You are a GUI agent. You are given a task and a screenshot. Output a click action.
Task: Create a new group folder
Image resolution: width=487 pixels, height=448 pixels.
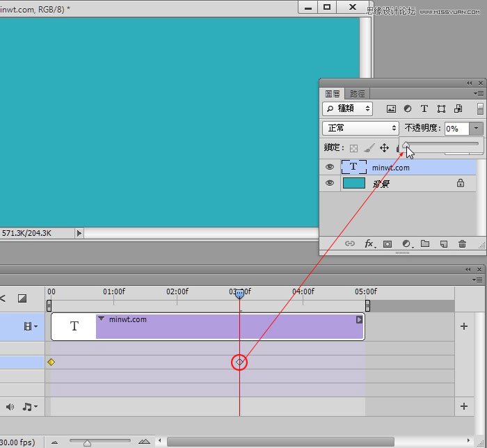click(424, 244)
